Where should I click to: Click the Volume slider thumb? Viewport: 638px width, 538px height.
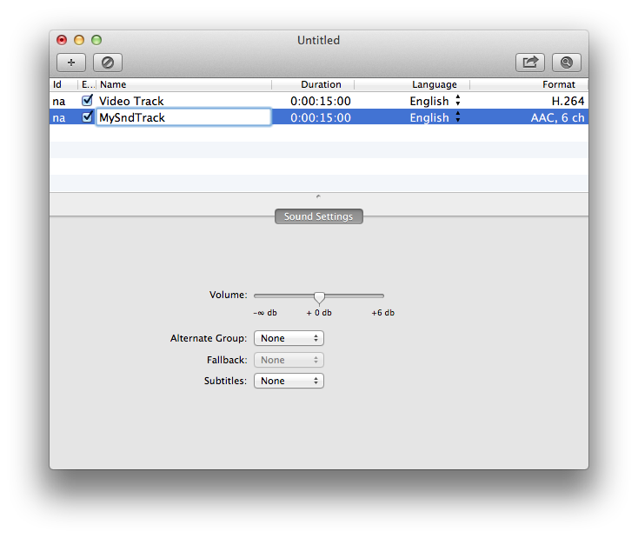(x=319, y=298)
